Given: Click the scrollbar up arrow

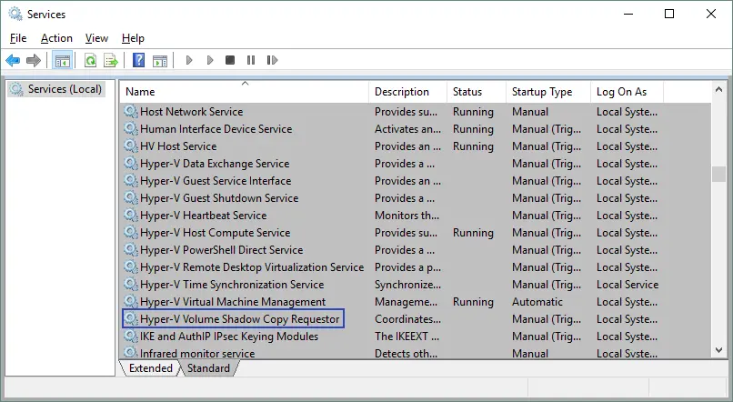Looking at the screenshot, I should tap(719, 89).
